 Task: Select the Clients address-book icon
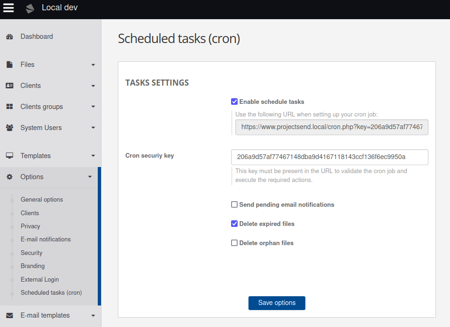pos(10,85)
